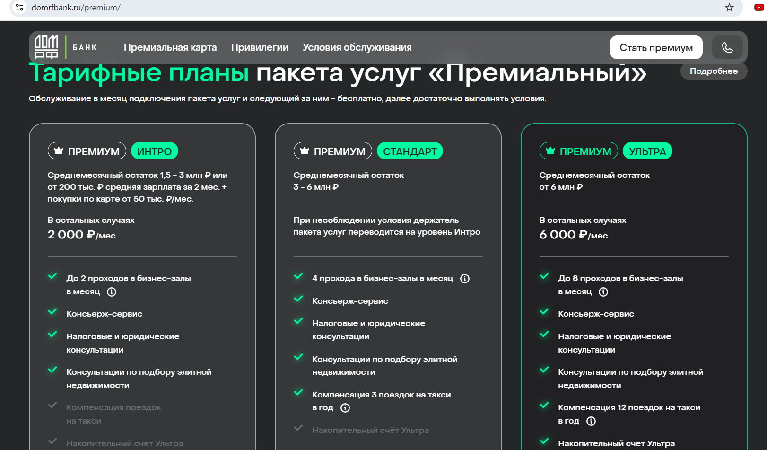Click the 2 000 ₽/мес. price

[x=83, y=235]
